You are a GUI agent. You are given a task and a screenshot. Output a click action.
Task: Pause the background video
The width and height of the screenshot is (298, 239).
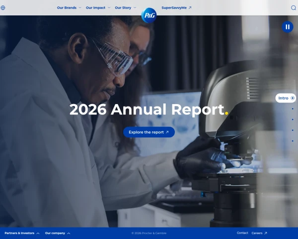click(x=288, y=27)
